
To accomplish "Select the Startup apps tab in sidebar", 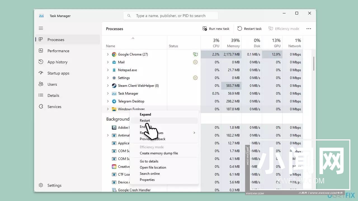I will [68, 73].
